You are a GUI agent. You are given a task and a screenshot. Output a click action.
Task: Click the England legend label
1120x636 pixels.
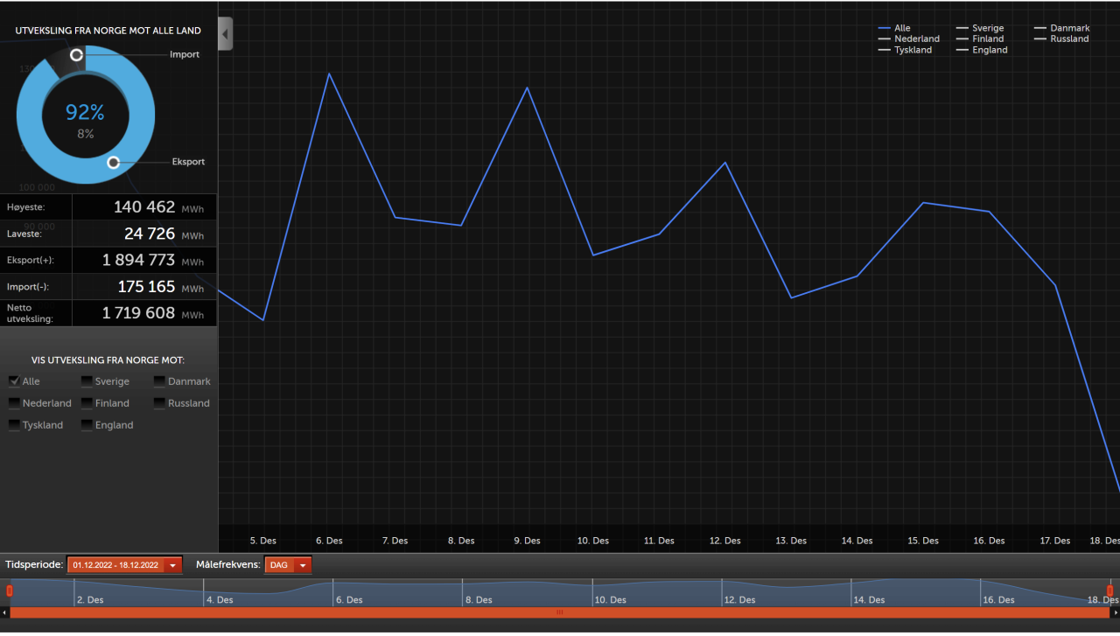coord(990,50)
